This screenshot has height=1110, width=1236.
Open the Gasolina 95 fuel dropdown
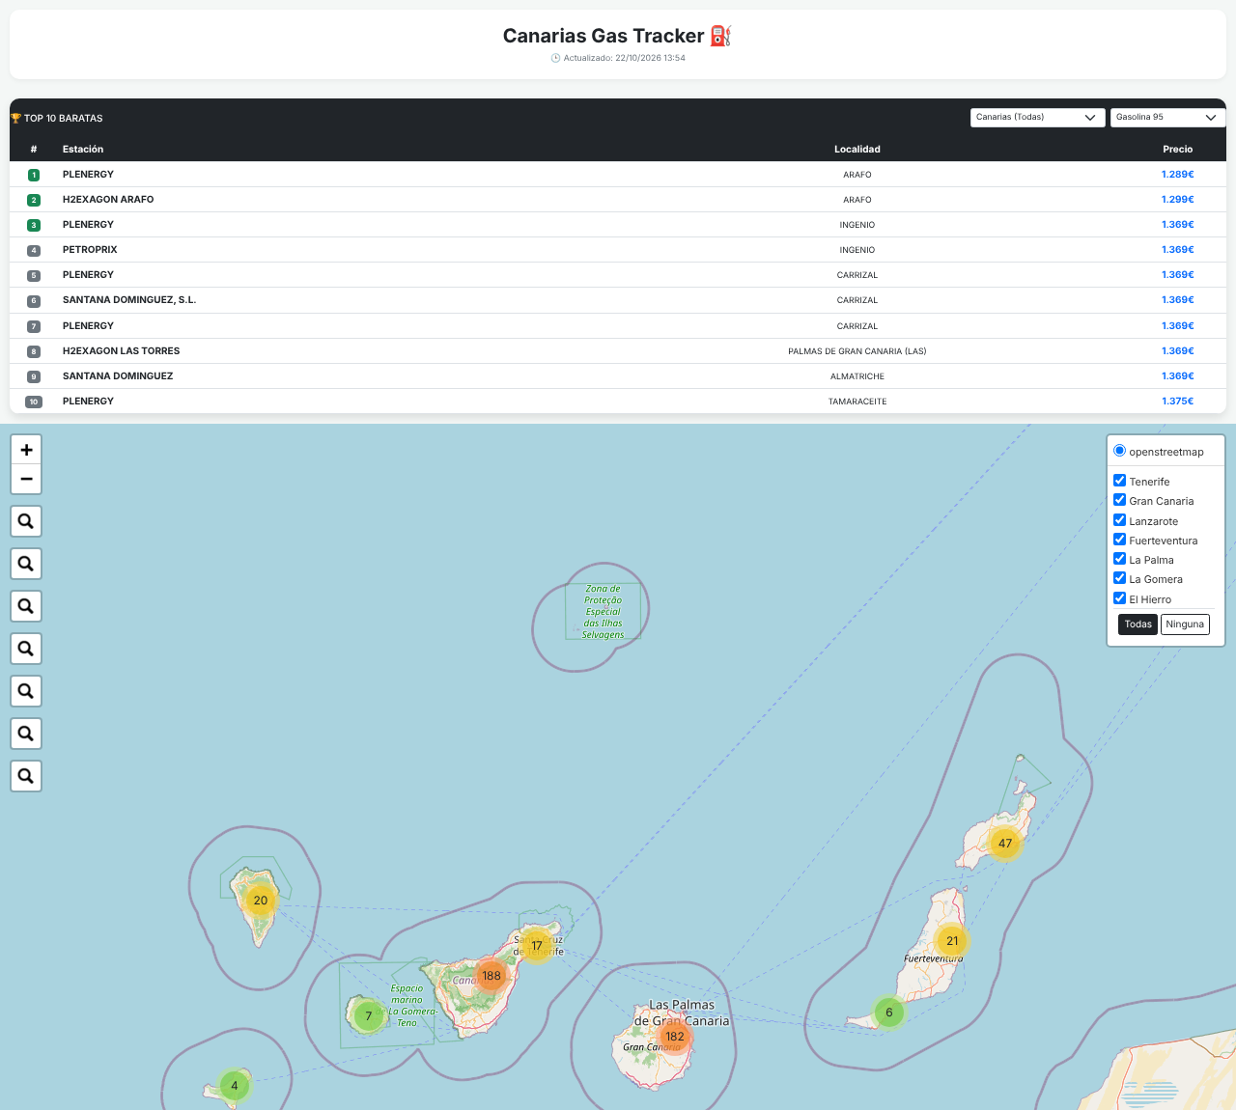pyautogui.click(x=1167, y=118)
